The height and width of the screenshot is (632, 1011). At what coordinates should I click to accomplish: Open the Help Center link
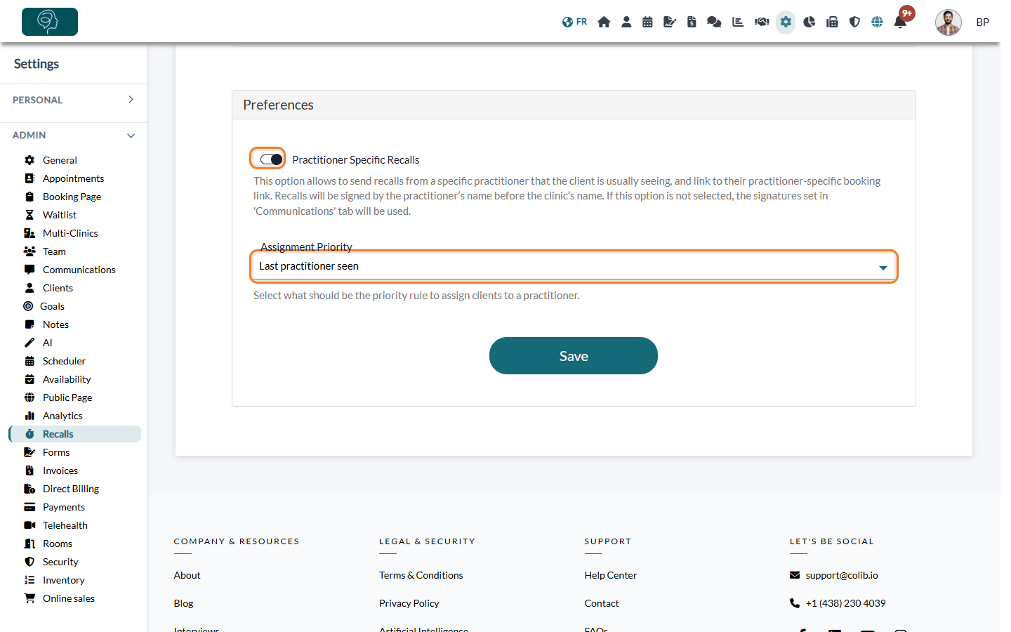611,575
